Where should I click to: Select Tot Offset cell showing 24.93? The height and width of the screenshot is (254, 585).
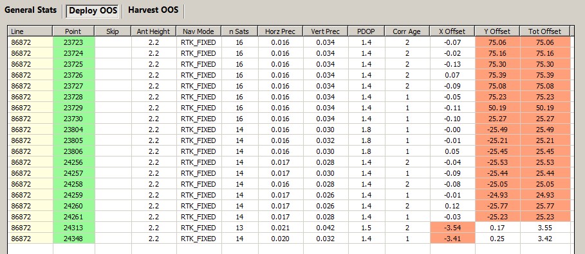[x=545, y=195]
